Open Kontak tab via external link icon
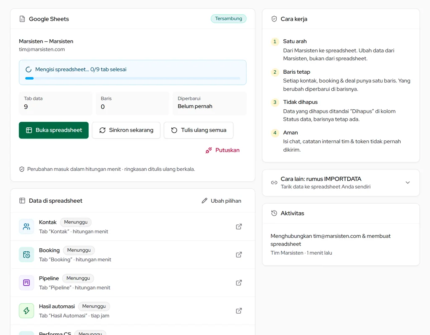Viewport: 430px width, 335px height. point(239,227)
